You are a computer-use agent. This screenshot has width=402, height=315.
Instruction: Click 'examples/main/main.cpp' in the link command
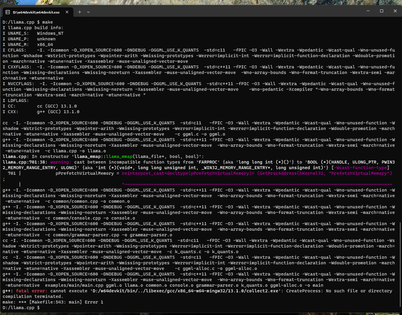pyautogui.click(x=74, y=285)
